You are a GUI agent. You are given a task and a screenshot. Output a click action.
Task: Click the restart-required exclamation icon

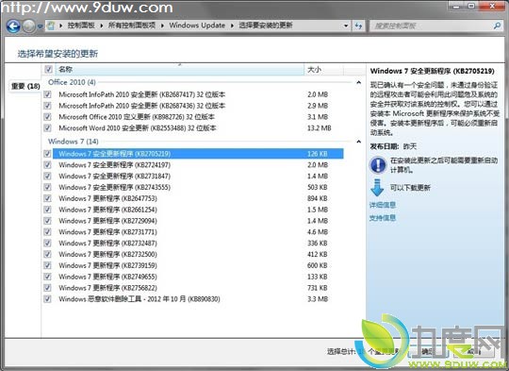click(378, 165)
